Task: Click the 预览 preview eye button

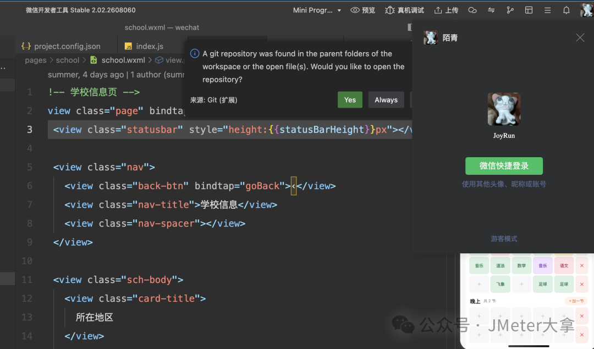Action: [362, 10]
